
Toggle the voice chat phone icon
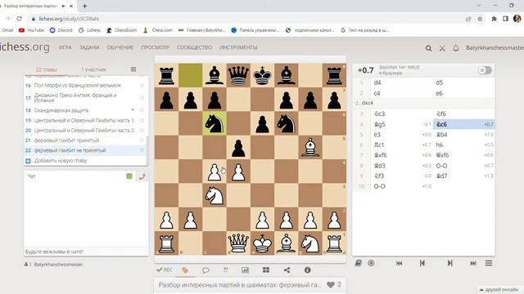(142, 176)
